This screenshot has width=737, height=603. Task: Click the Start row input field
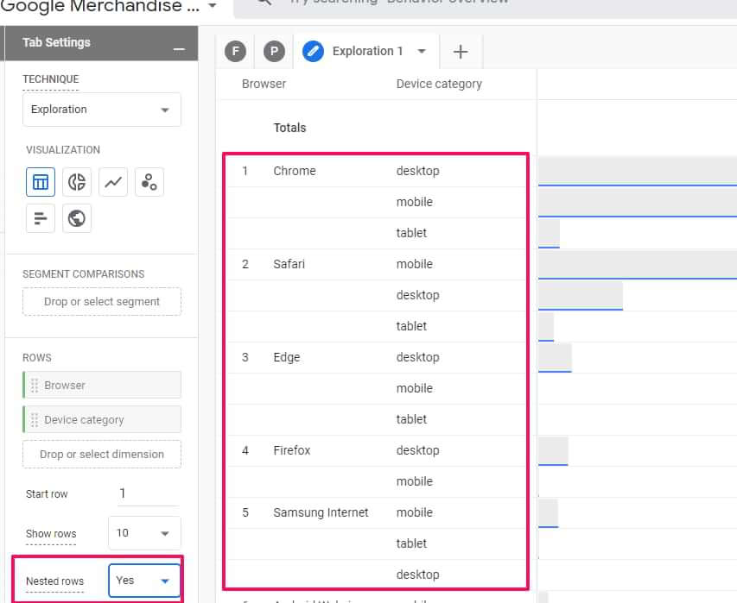point(147,493)
